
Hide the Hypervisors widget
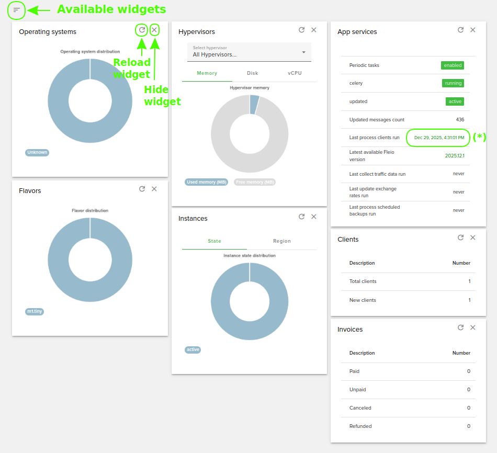(x=314, y=30)
